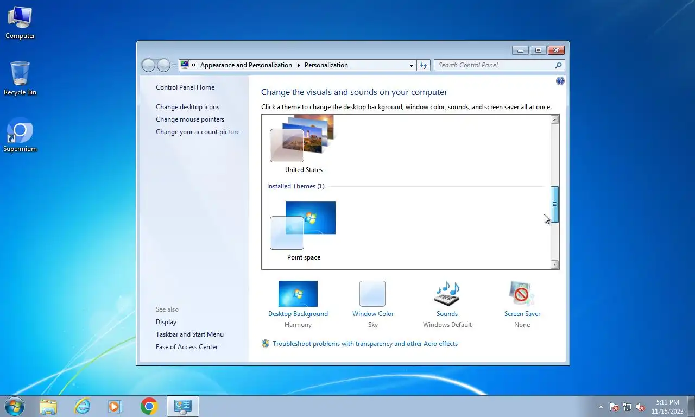Click the Control Panel taskbar button

pos(182,406)
